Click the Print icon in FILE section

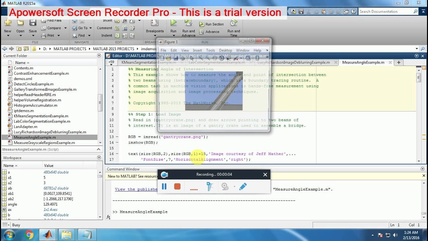click(x=43, y=35)
